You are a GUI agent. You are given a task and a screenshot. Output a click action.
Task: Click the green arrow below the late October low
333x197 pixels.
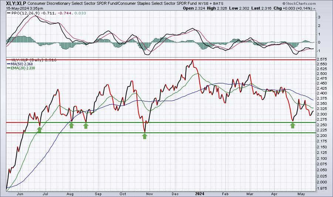(145, 136)
